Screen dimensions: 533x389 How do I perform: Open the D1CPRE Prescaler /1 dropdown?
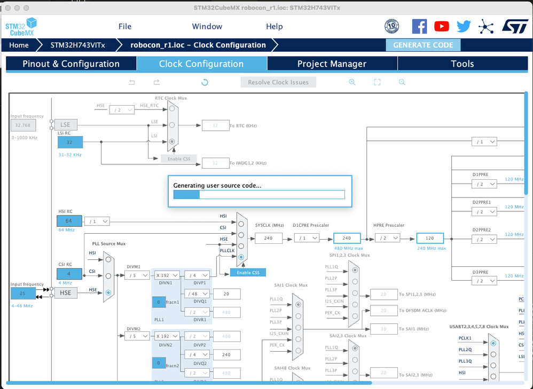pos(307,238)
